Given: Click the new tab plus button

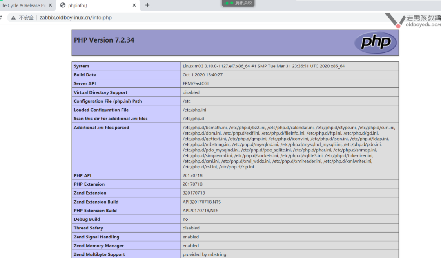Looking at the screenshot, I should point(147,5).
